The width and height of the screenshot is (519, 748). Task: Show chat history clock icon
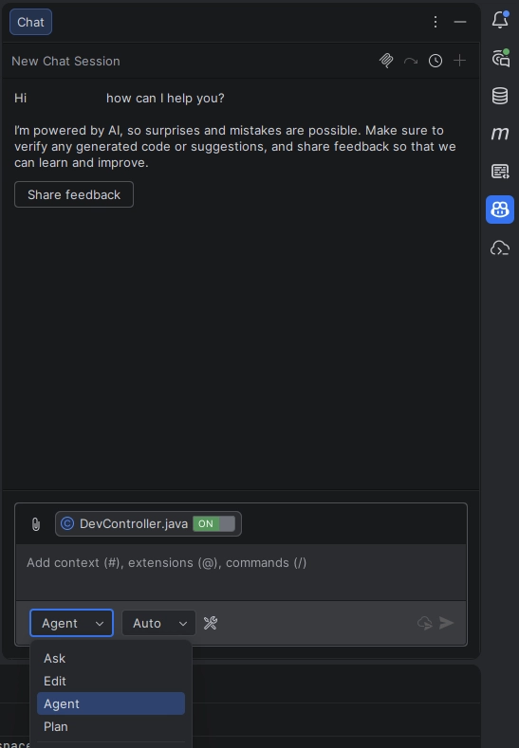tap(435, 61)
